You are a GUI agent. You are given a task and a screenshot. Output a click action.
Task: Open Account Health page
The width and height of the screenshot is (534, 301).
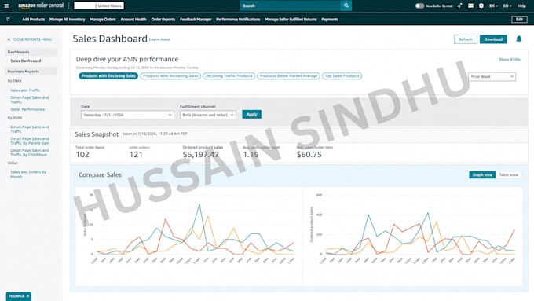pyautogui.click(x=133, y=20)
